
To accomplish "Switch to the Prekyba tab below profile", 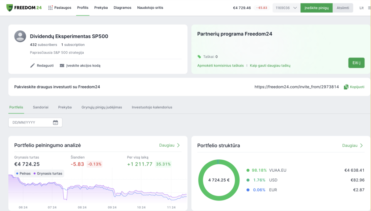I will (x=65, y=107).
